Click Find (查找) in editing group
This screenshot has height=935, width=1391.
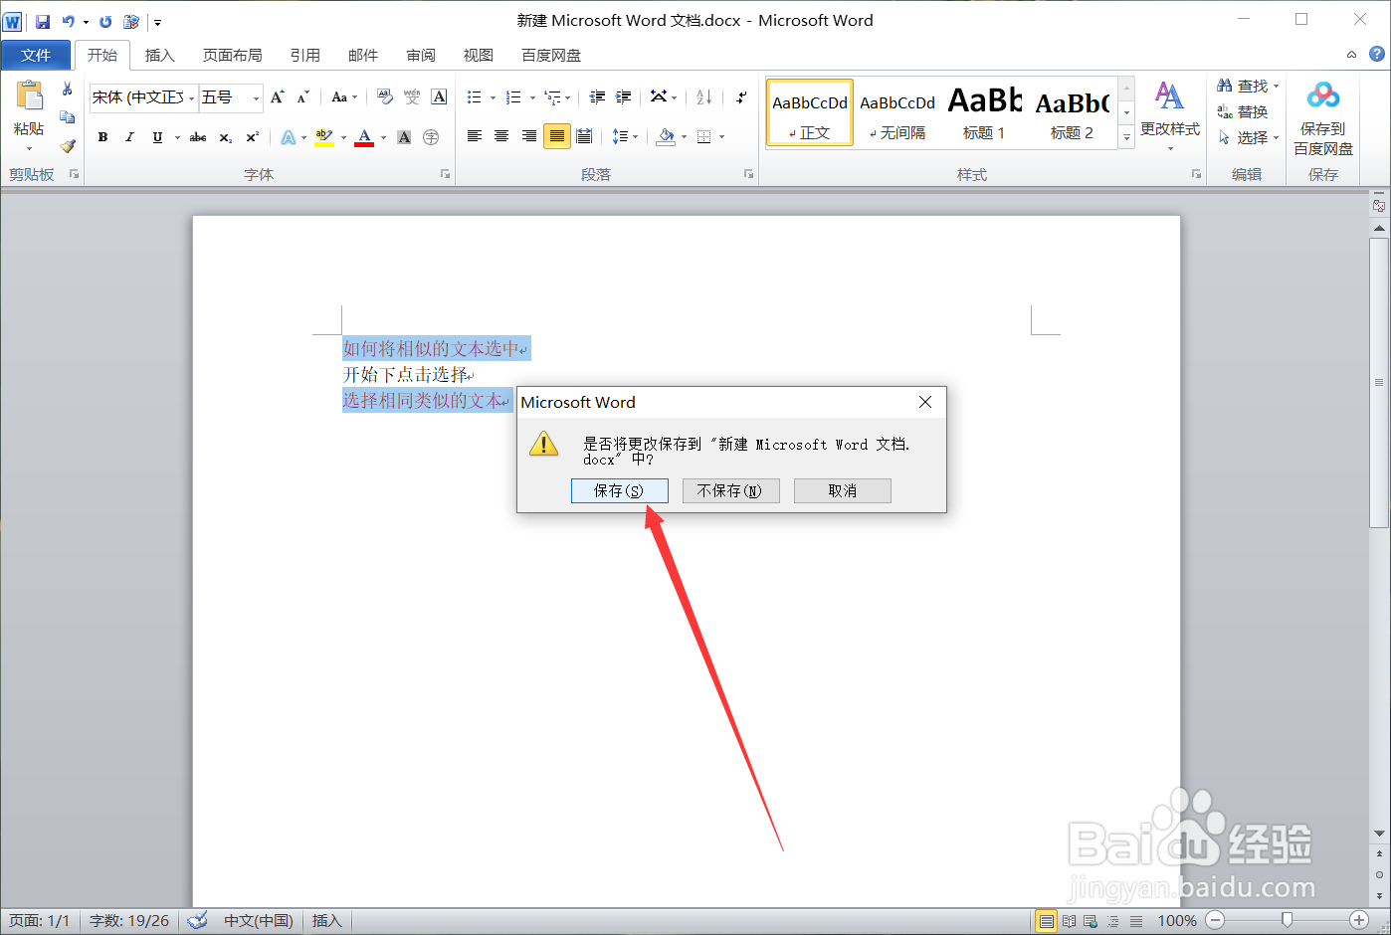(x=1248, y=86)
